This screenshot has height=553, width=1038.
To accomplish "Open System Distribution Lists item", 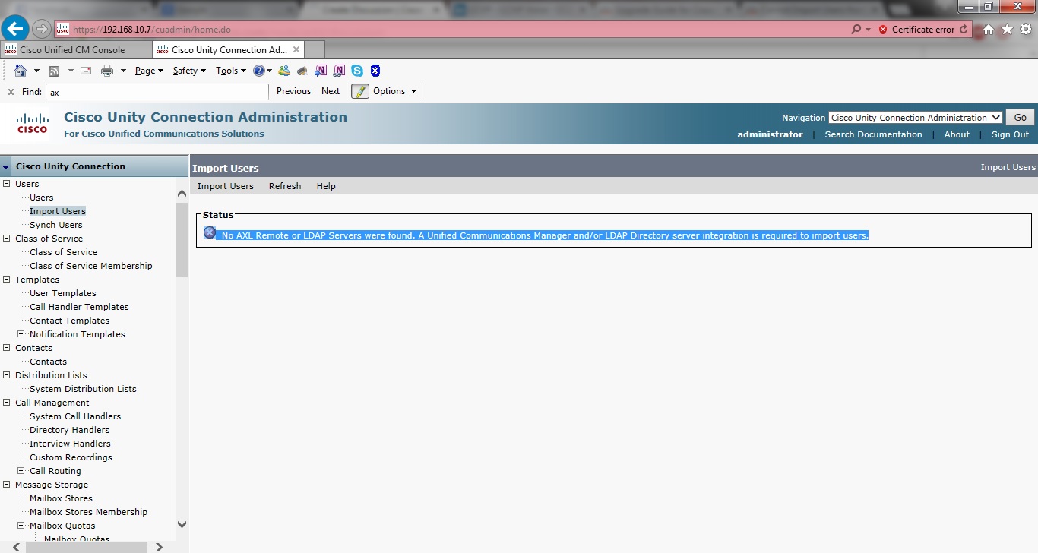I will (83, 389).
